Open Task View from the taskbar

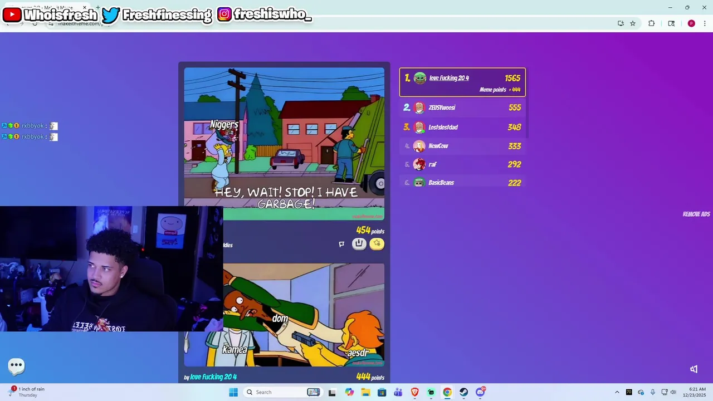tap(332, 392)
